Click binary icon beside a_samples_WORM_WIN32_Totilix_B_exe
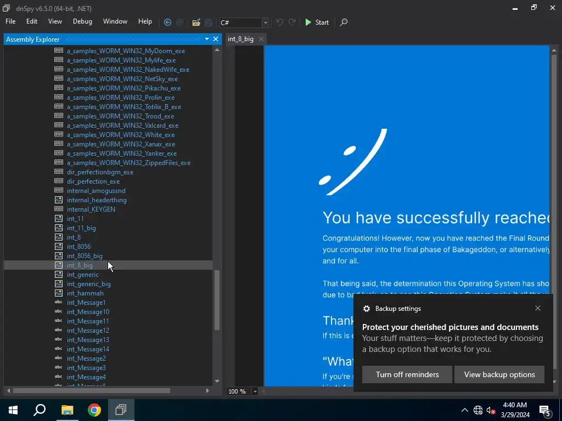 58,106
